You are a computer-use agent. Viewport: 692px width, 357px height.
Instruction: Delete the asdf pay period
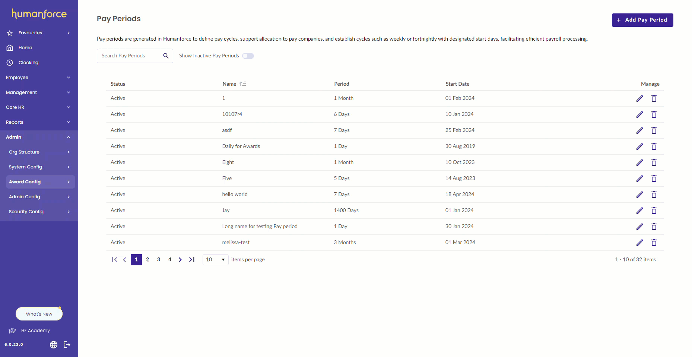click(654, 130)
